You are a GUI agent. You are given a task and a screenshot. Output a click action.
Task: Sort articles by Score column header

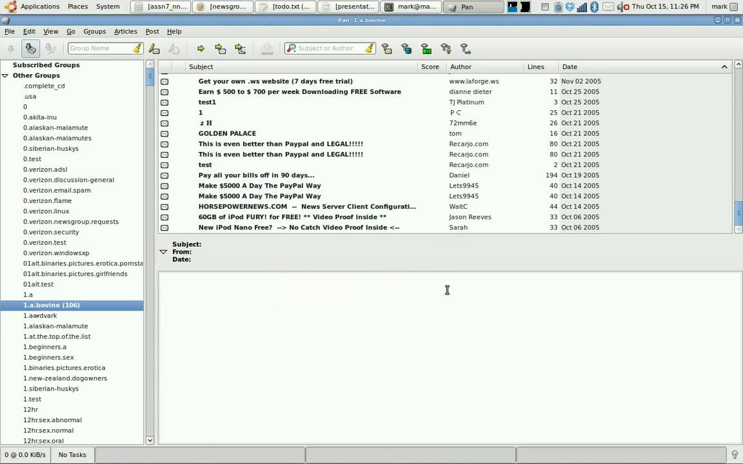[432, 67]
